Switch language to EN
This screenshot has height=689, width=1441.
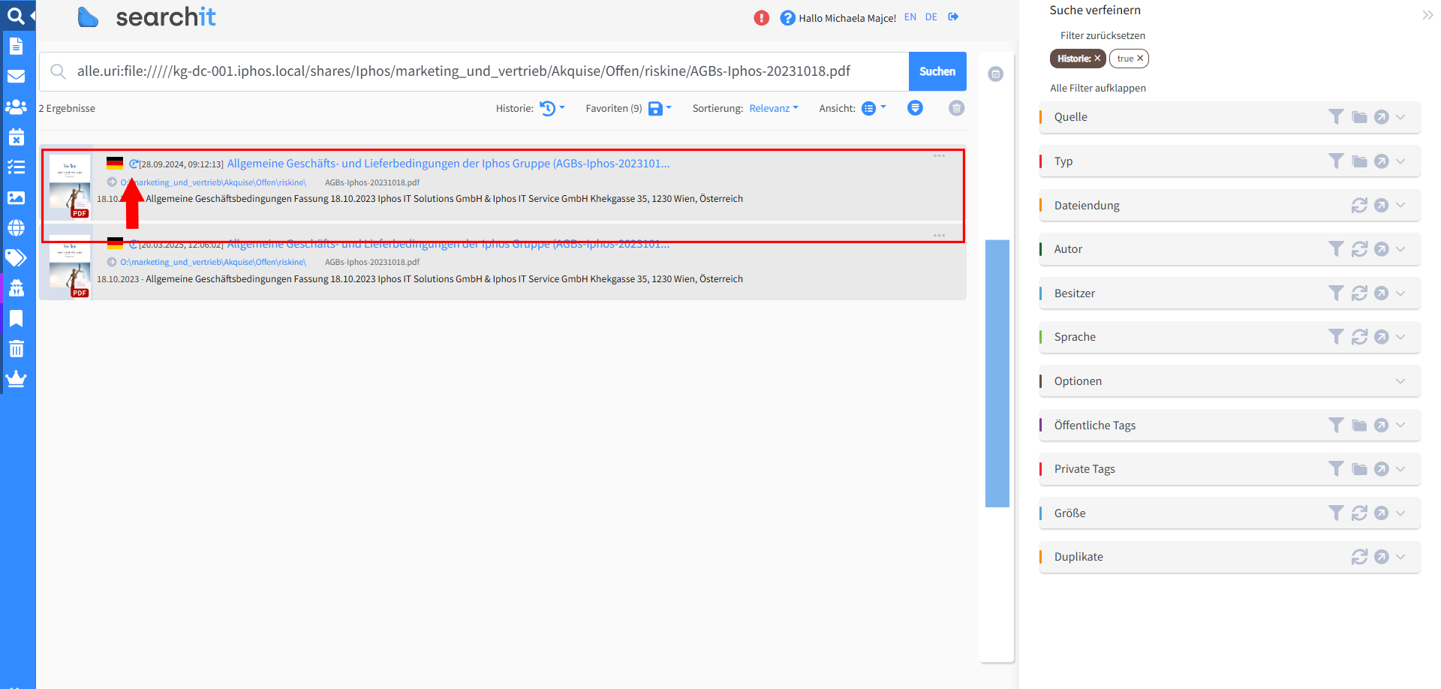[910, 17]
